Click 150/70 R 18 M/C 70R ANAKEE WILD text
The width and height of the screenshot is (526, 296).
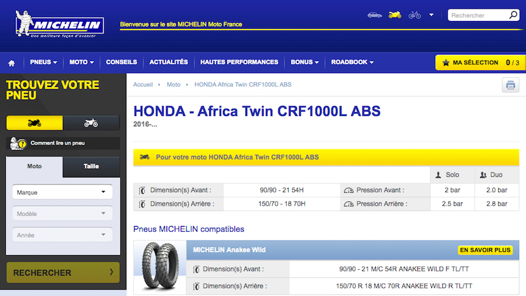pos(404,286)
